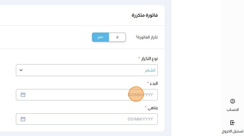This screenshot has height=136, width=244.
Task: Click the DD/MM/YYYY placeholder in البدء field
Action: pyautogui.click(x=140, y=95)
